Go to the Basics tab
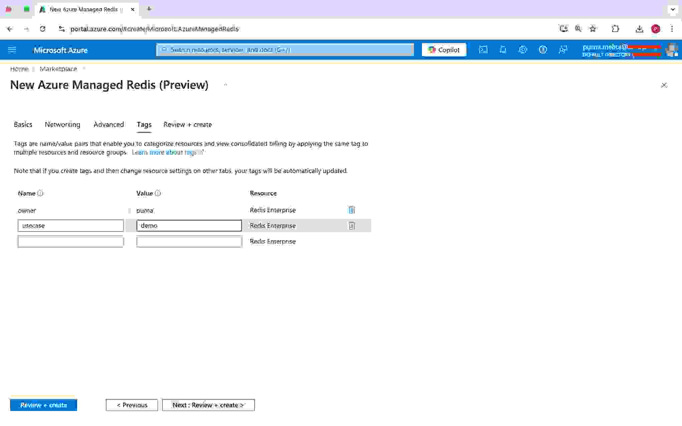This screenshot has height=426, width=682. (x=23, y=124)
